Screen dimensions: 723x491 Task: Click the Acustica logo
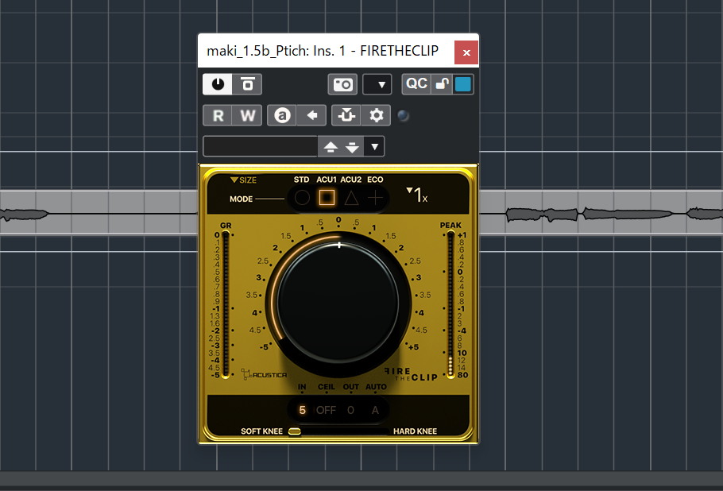click(x=265, y=374)
